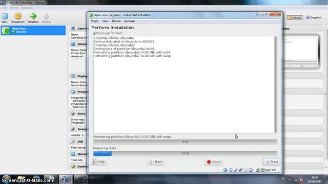This screenshot has width=328, height=184.
Task: Select the Open Suse VM in Manager list
Action: (33, 30)
